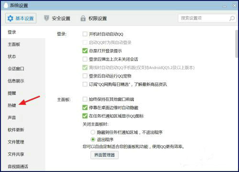Uncheck 停靠在桌面边缘时自动隐藏
The height and width of the screenshot is (172, 239).
click(x=85, y=108)
